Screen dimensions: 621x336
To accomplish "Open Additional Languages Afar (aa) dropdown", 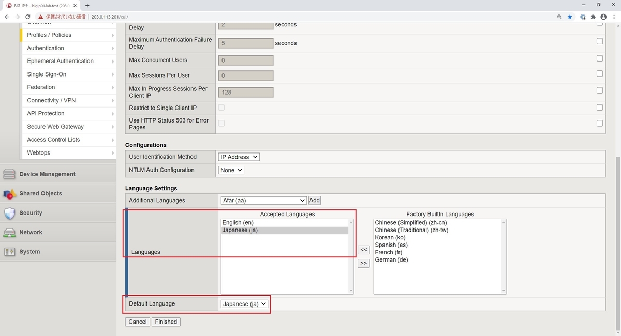I will tap(263, 200).
